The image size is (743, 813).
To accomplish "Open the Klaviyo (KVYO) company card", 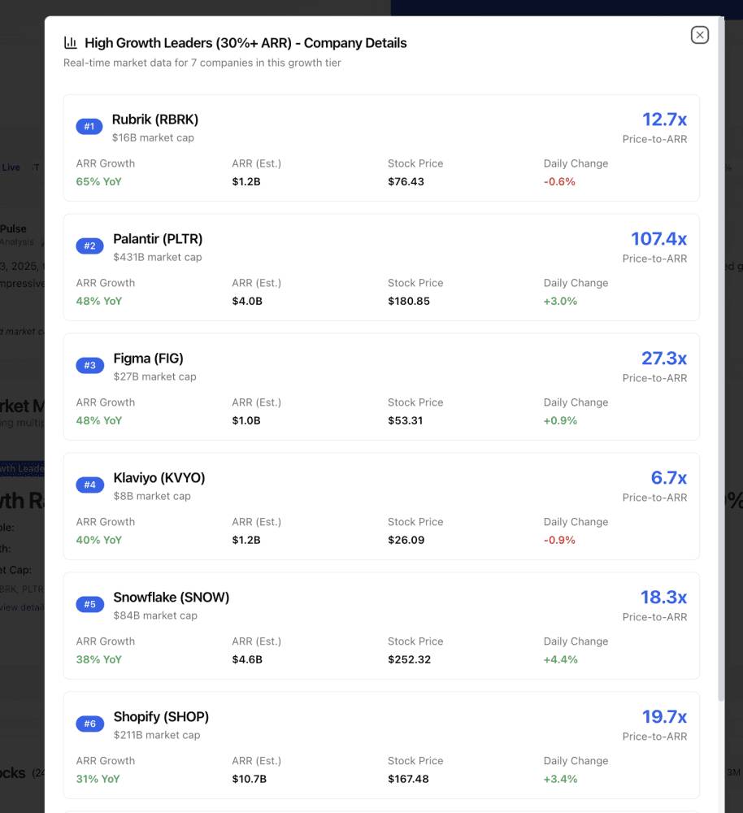I will click(381, 506).
